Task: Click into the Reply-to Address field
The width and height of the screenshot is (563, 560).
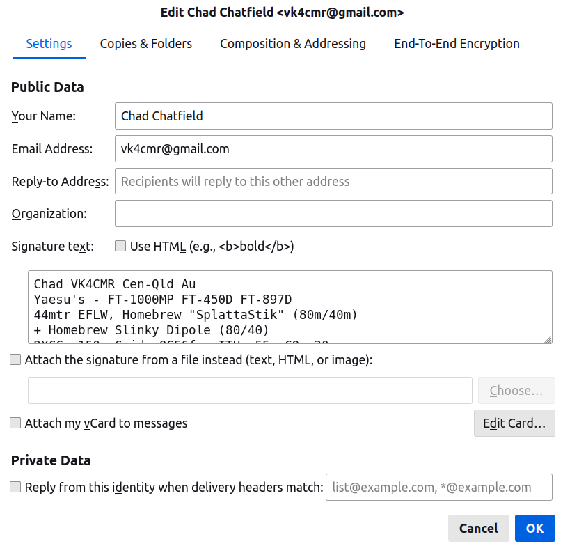Action: [333, 182]
